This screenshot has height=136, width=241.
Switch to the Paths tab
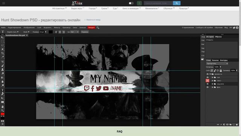click(x=224, y=60)
